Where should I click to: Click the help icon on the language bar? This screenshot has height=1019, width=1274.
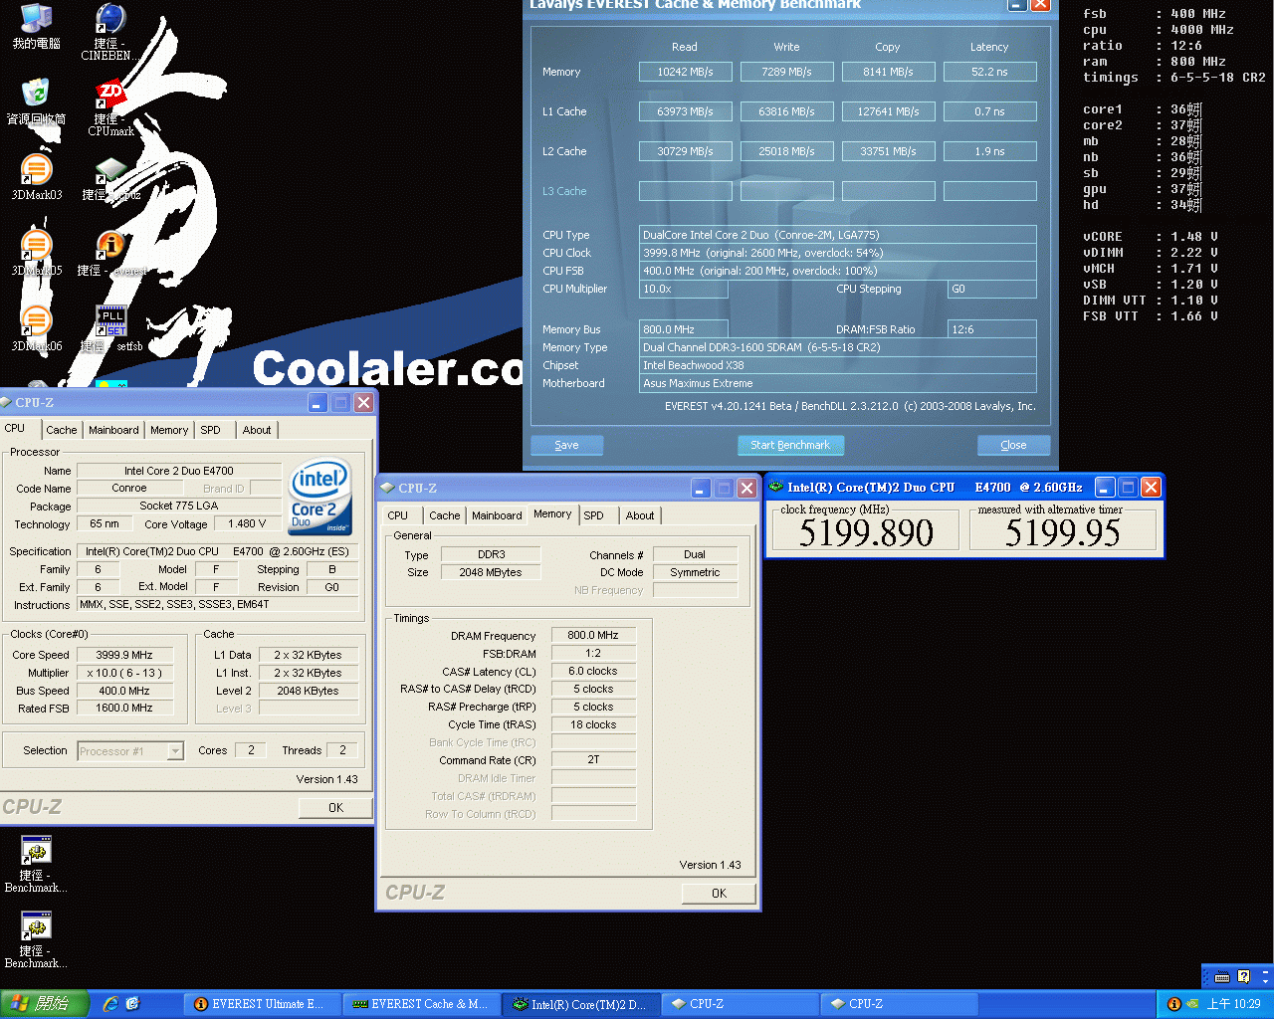pyautogui.click(x=1243, y=976)
